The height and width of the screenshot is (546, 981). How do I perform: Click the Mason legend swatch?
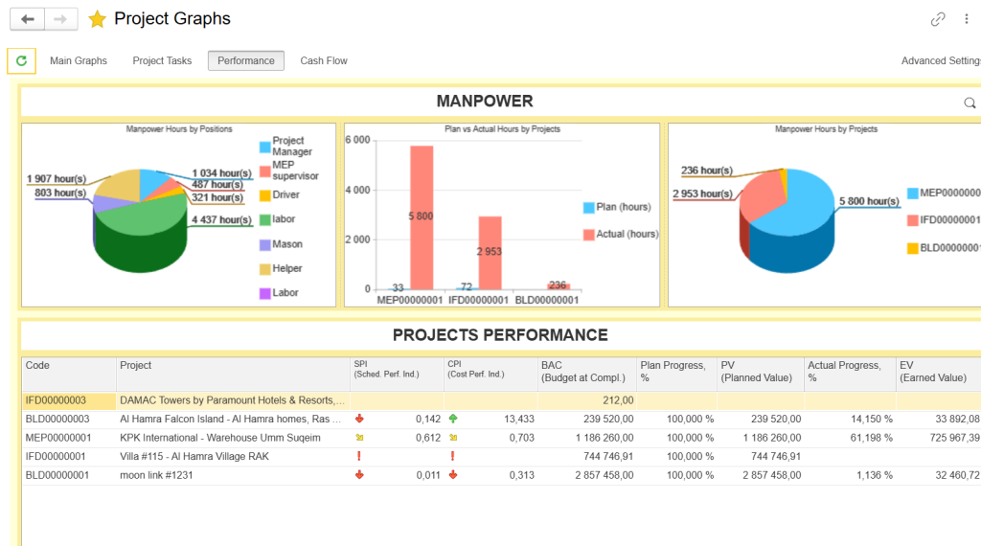coord(265,244)
